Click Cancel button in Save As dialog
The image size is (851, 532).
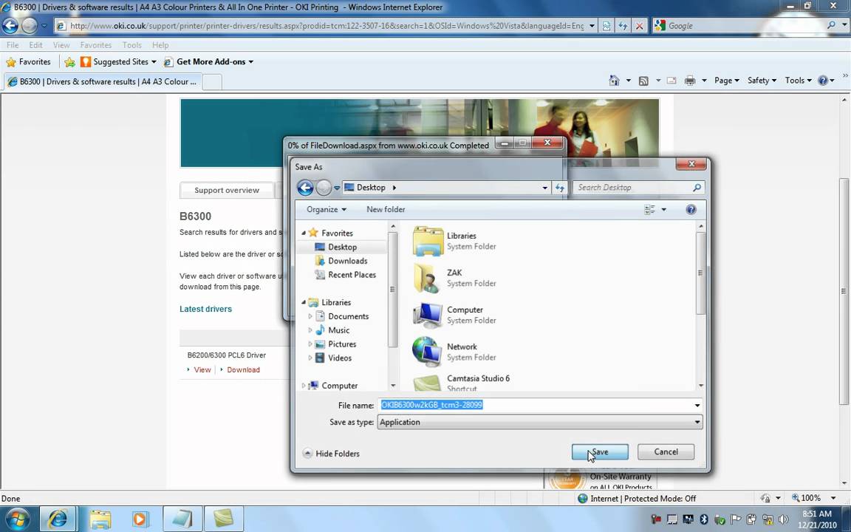pos(666,451)
